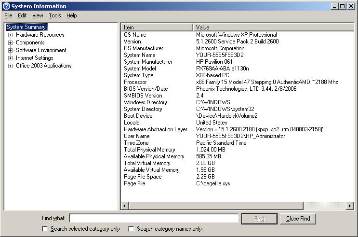Enable Search selected category only checkbox
Viewport: 358px width, 237px height.
[45, 229]
